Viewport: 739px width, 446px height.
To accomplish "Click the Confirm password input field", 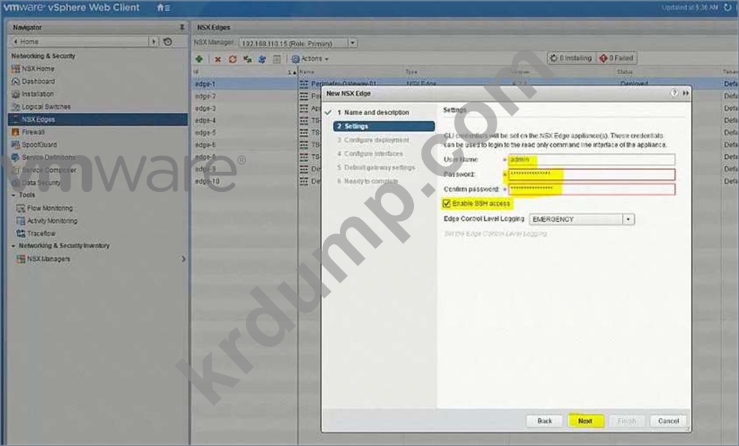I will [592, 189].
